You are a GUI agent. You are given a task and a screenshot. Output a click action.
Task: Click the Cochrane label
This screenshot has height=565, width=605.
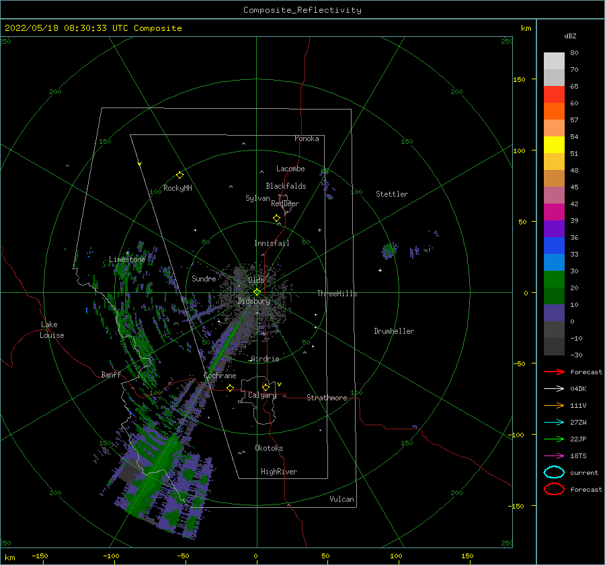[x=220, y=376]
